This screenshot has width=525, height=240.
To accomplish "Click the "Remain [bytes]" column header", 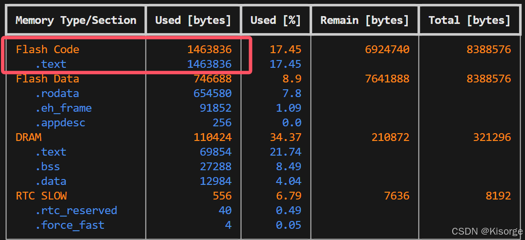I will [x=365, y=20].
